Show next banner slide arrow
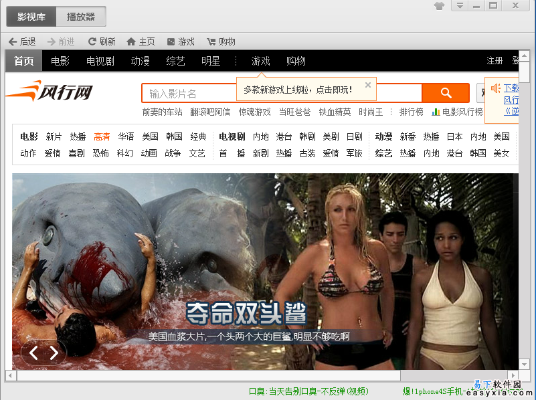The height and width of the screenshot is (400, 536). coord(54,353)
